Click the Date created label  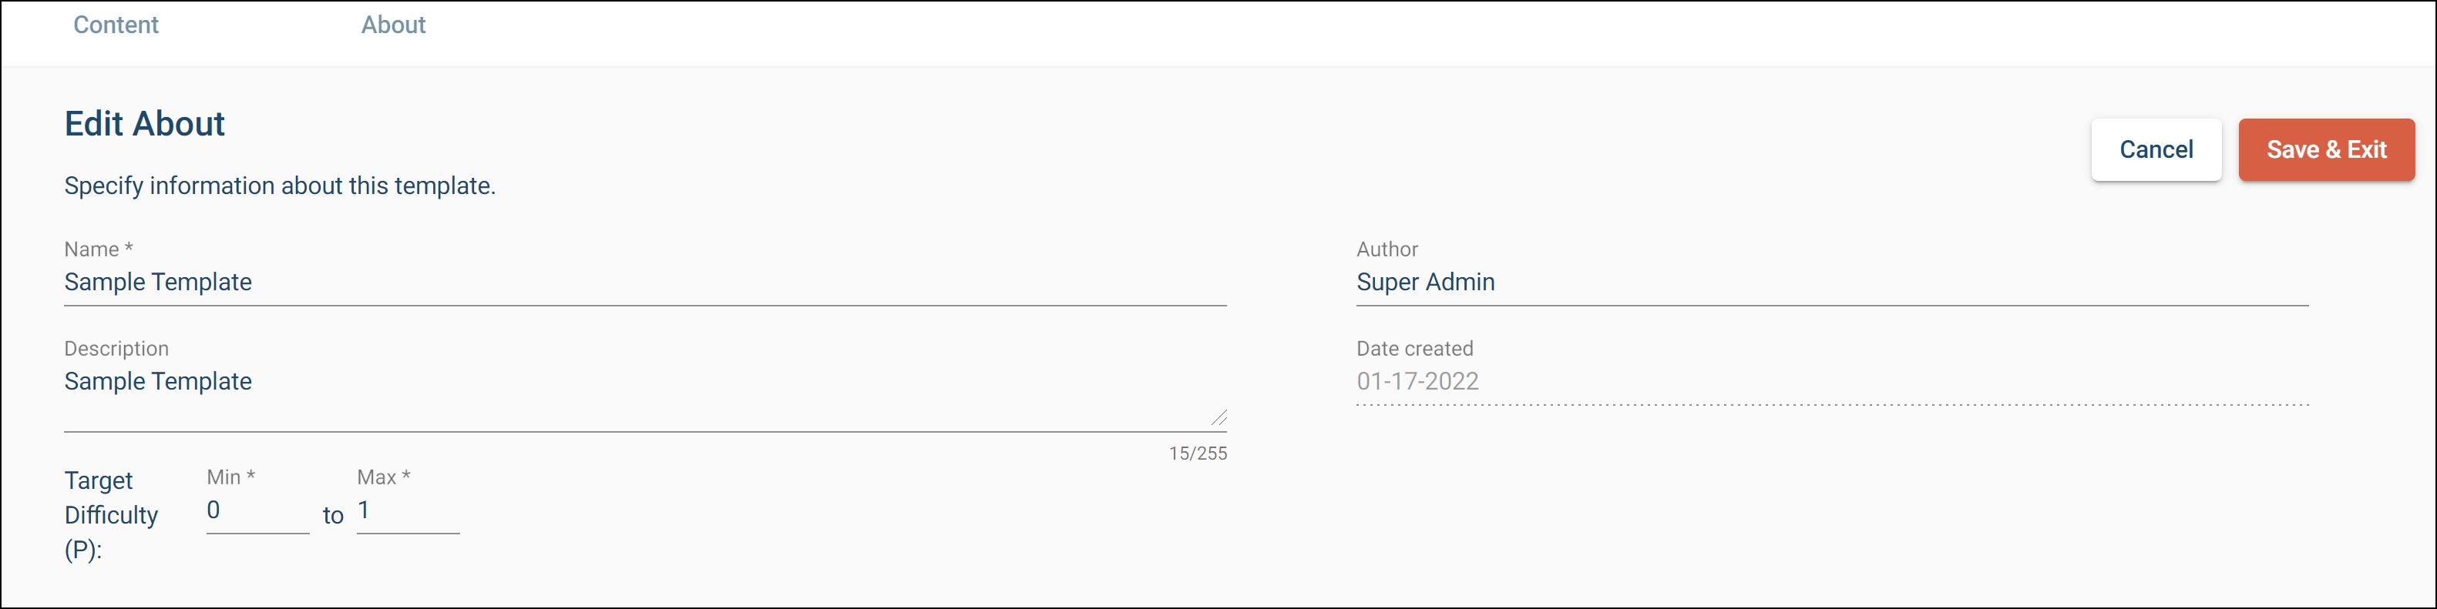[x=1413, y=349]
